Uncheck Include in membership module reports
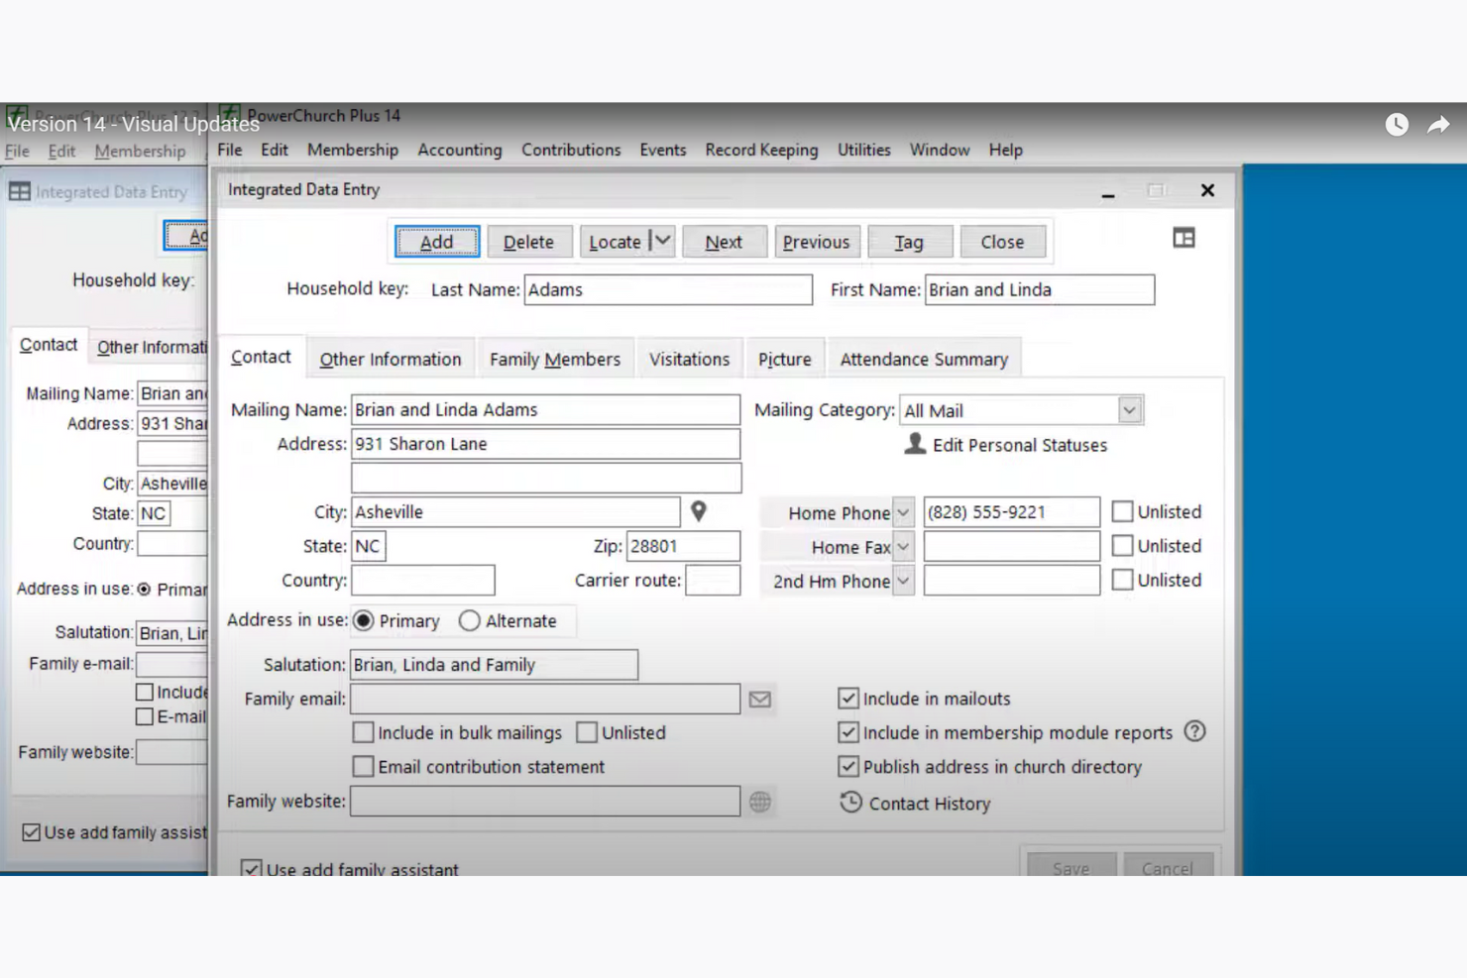 [x=847, y=732]
